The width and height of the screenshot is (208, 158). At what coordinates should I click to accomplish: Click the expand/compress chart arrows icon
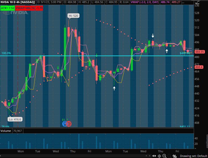tap(154, 156)
